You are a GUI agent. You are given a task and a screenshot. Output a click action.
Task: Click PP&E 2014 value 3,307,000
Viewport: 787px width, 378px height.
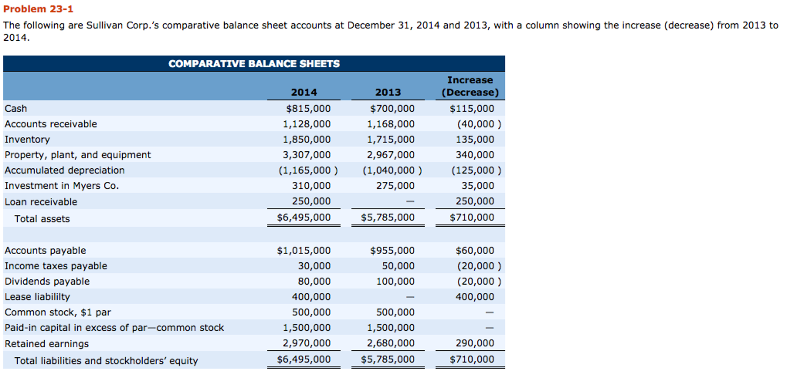pyautogui.click(x=307, y=155)
